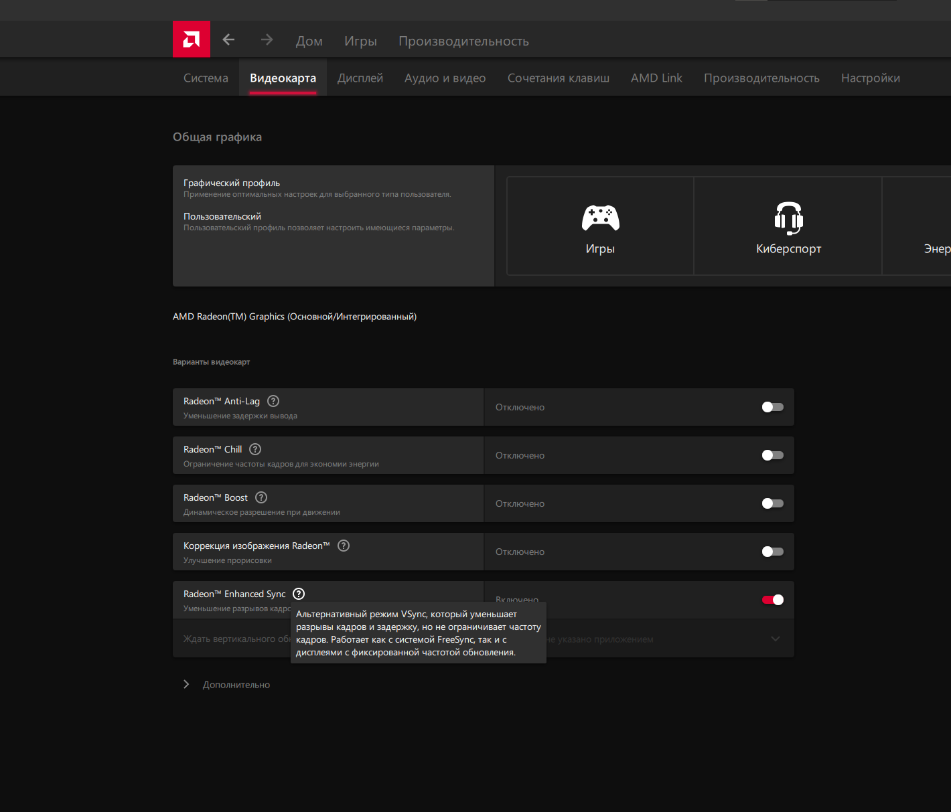Click the Улучшение прорисовки description
The height and width of the screenshot is (812, 951).
point(228,560)
